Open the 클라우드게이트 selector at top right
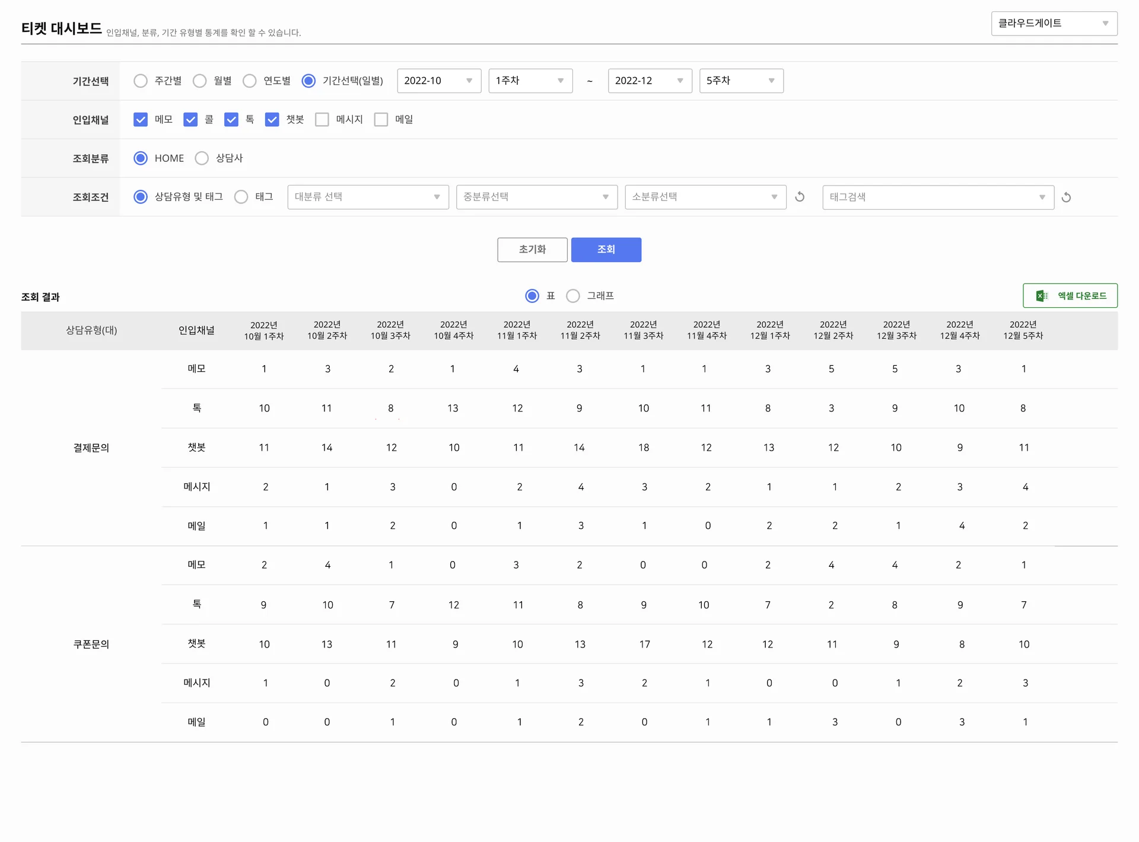This screenshot has height=842, width=1139. [1054, 23]
